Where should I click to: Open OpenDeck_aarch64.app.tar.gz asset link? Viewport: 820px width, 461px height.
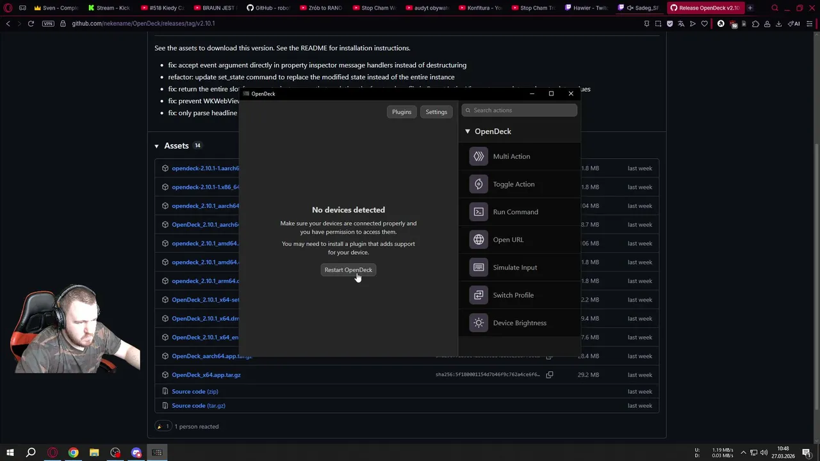pyautogui.click(x=211, y=356)
